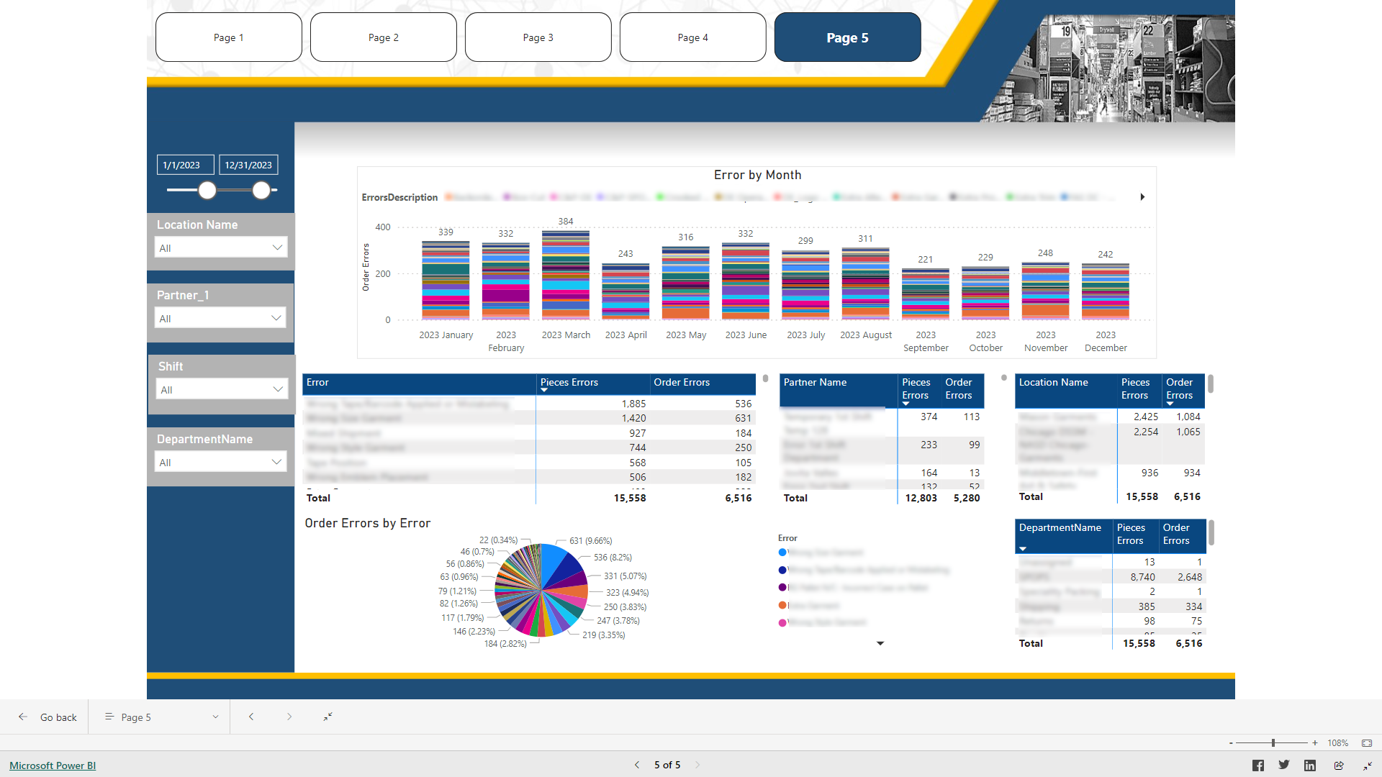
Task: Share the report on Twitter
Action: [x=1284, y=765]
